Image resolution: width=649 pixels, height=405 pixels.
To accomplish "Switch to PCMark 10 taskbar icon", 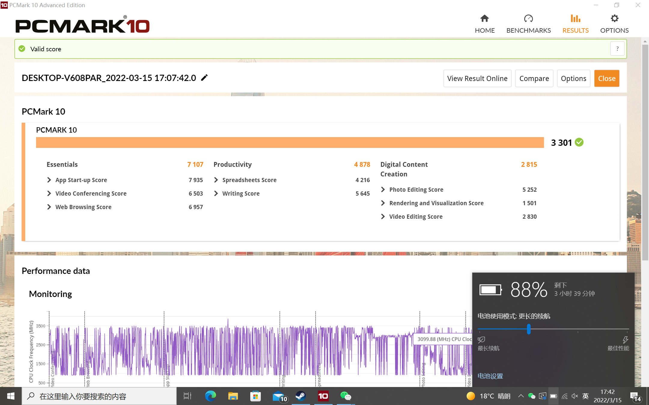I will pyautogui.click(x=323, y=396).
